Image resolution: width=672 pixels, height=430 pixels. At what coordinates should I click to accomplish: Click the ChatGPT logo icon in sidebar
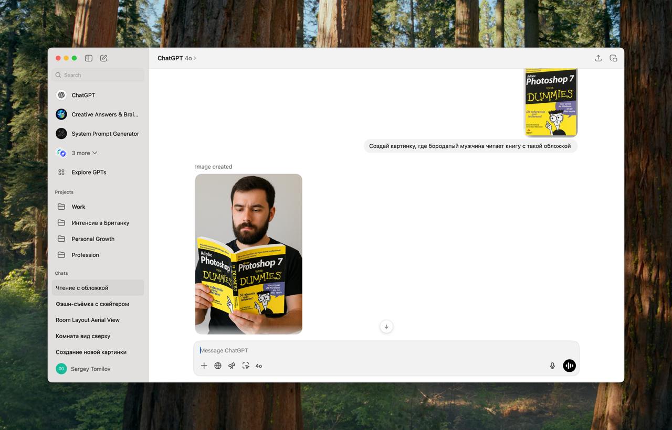coord(61,95)
